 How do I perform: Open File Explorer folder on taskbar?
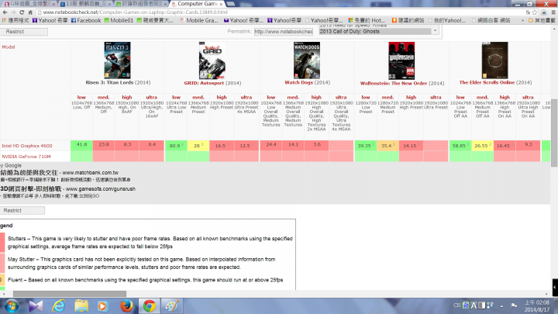[81, 306]
